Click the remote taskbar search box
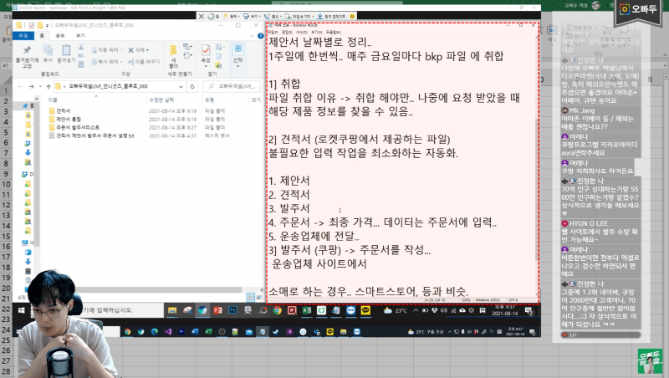Viewport: 669px width, 378px height. (x=96, y=310)
